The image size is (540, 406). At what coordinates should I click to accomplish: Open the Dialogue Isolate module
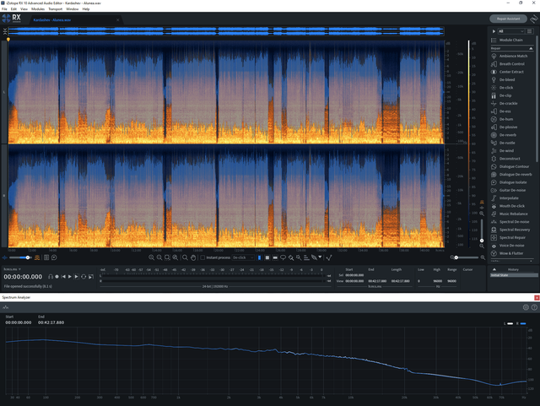coord(509,182)
